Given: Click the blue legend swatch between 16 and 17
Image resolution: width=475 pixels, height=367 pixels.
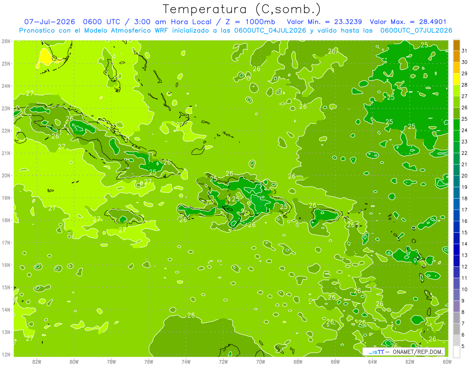Looking at the screenshot, I should [456, 215].
